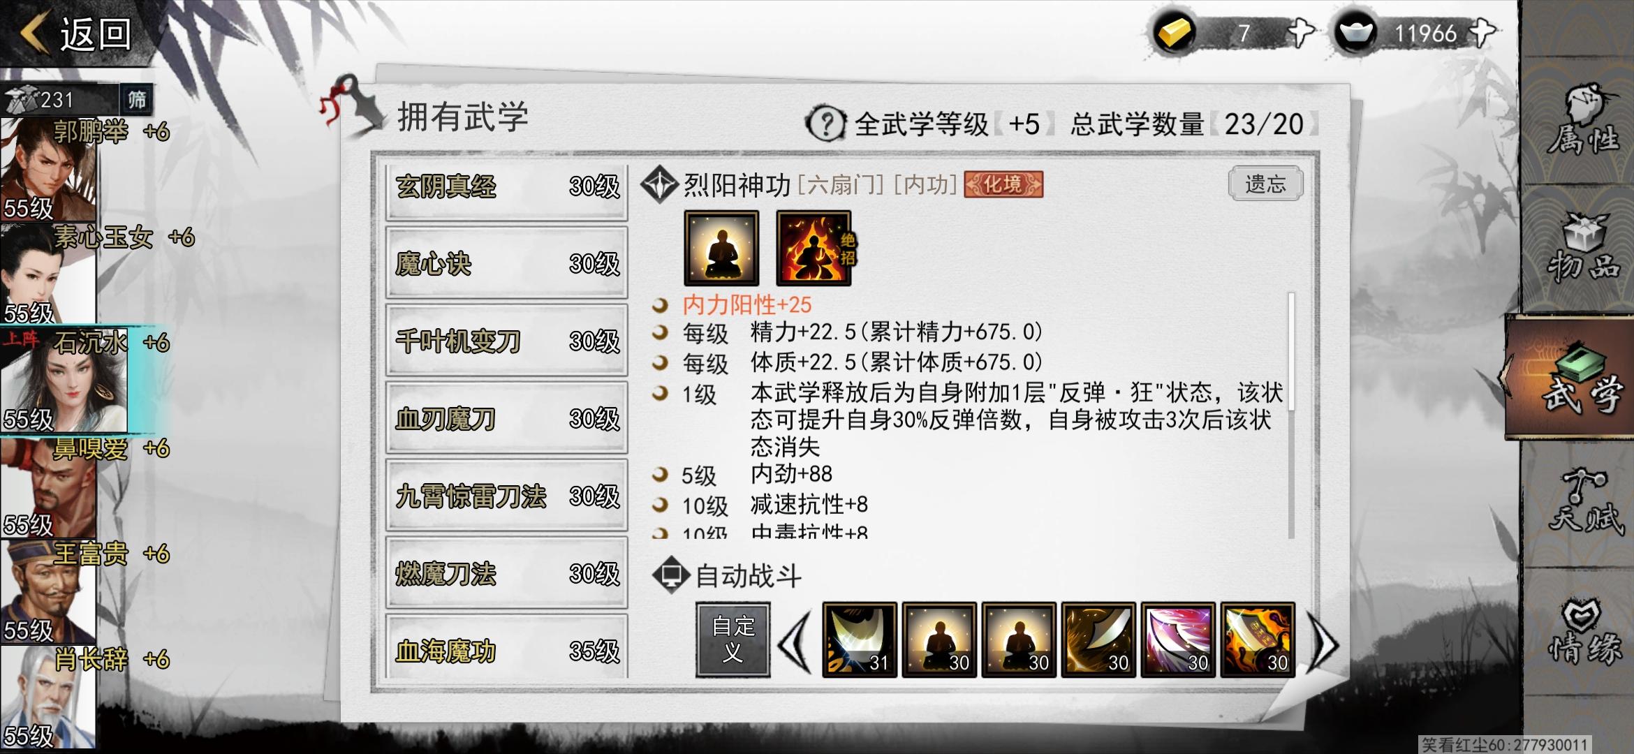This screenshot has height=754, width=1634.
Task: Open the 筛 filter button
Action: (137, 100)
